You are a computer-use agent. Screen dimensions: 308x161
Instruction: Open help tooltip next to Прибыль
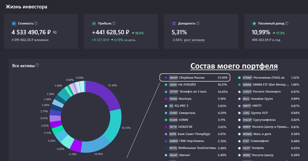[x=114, y=23]
